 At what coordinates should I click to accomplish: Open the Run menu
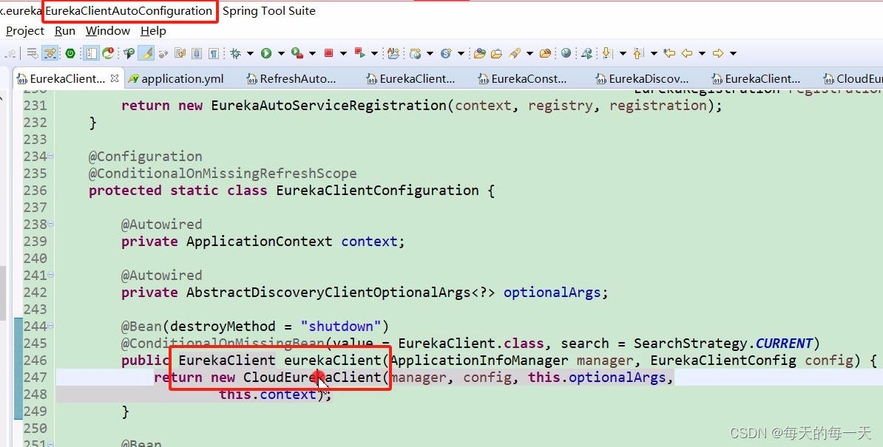click(65, 31)
